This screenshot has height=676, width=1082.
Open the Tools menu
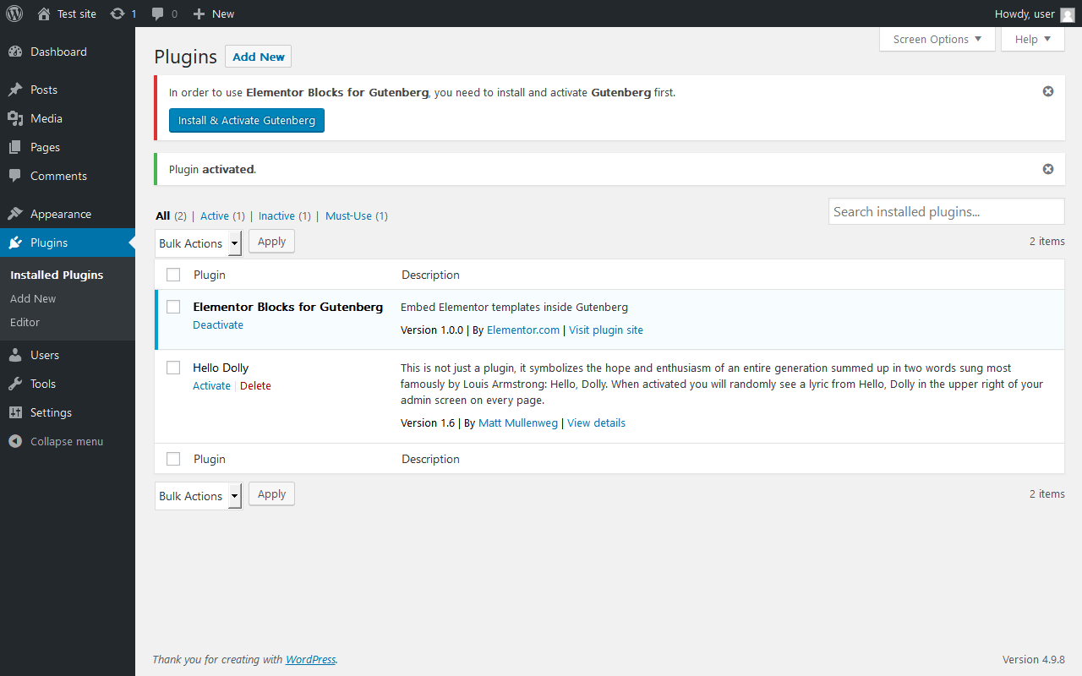[x=68, y=384]
